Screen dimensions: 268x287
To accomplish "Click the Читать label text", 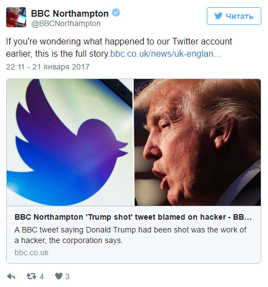I will point(240,16).
